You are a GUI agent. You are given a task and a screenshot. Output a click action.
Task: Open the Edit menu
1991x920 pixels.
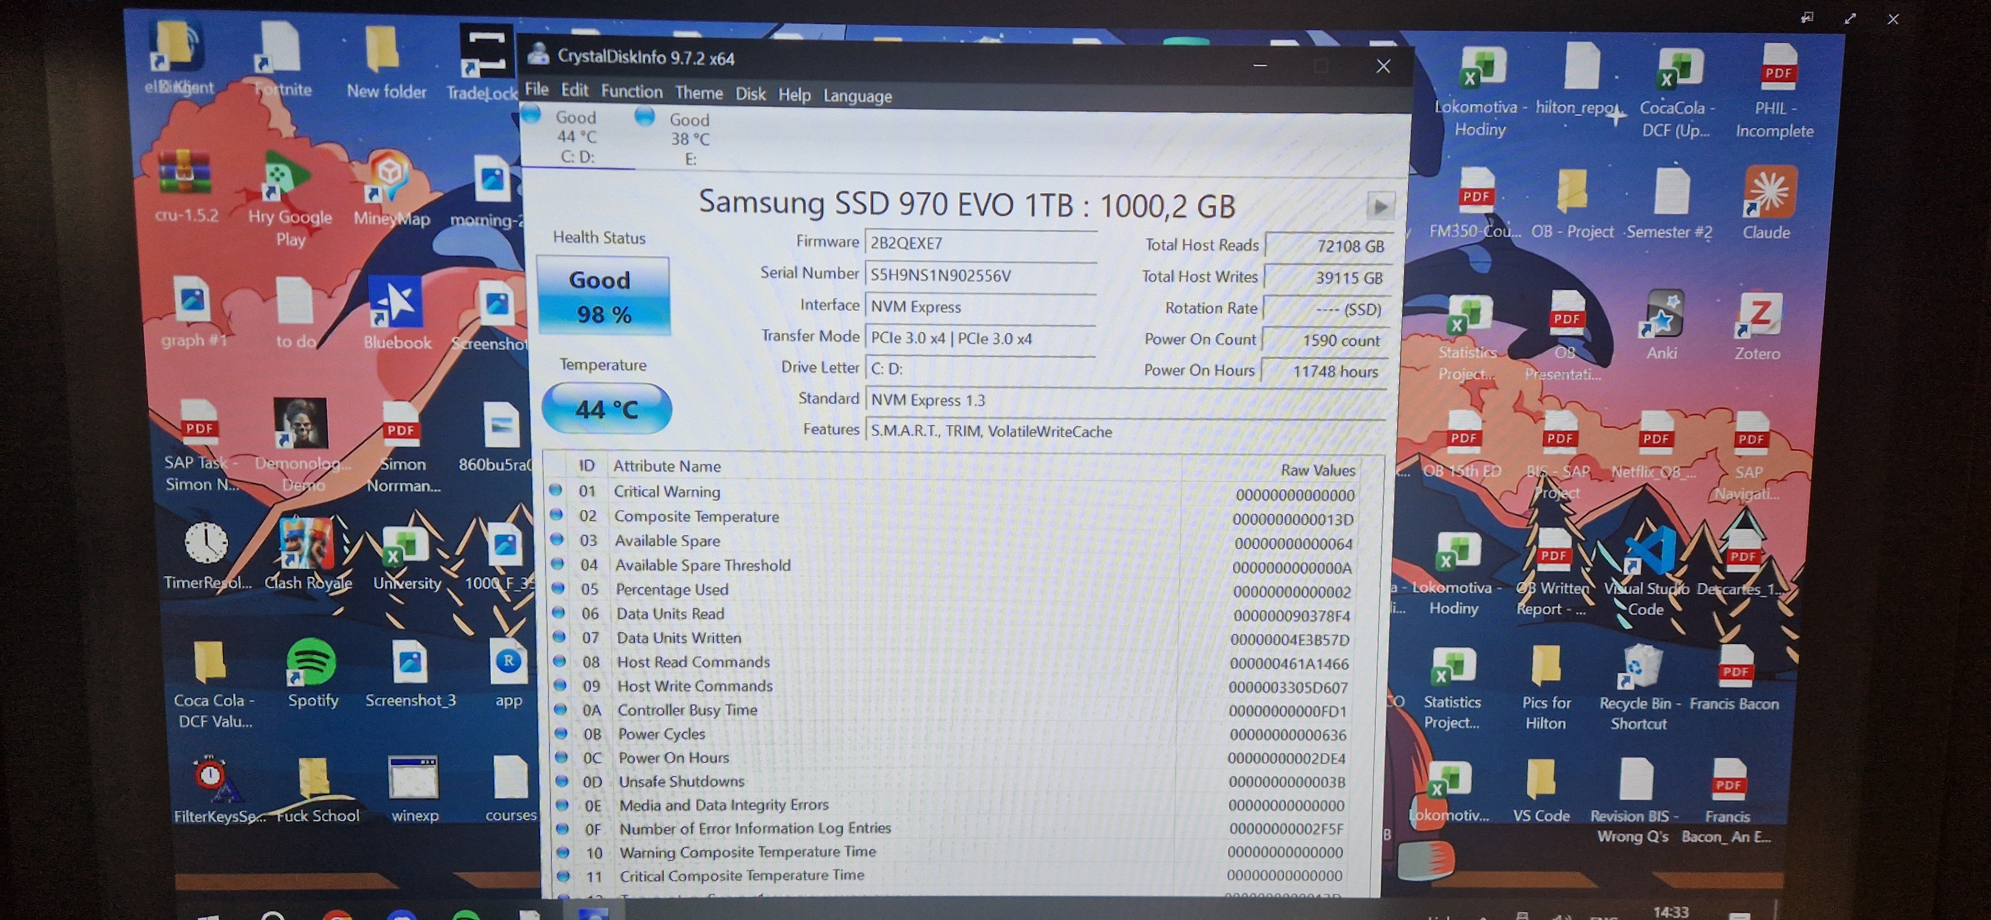click(574, 91)
